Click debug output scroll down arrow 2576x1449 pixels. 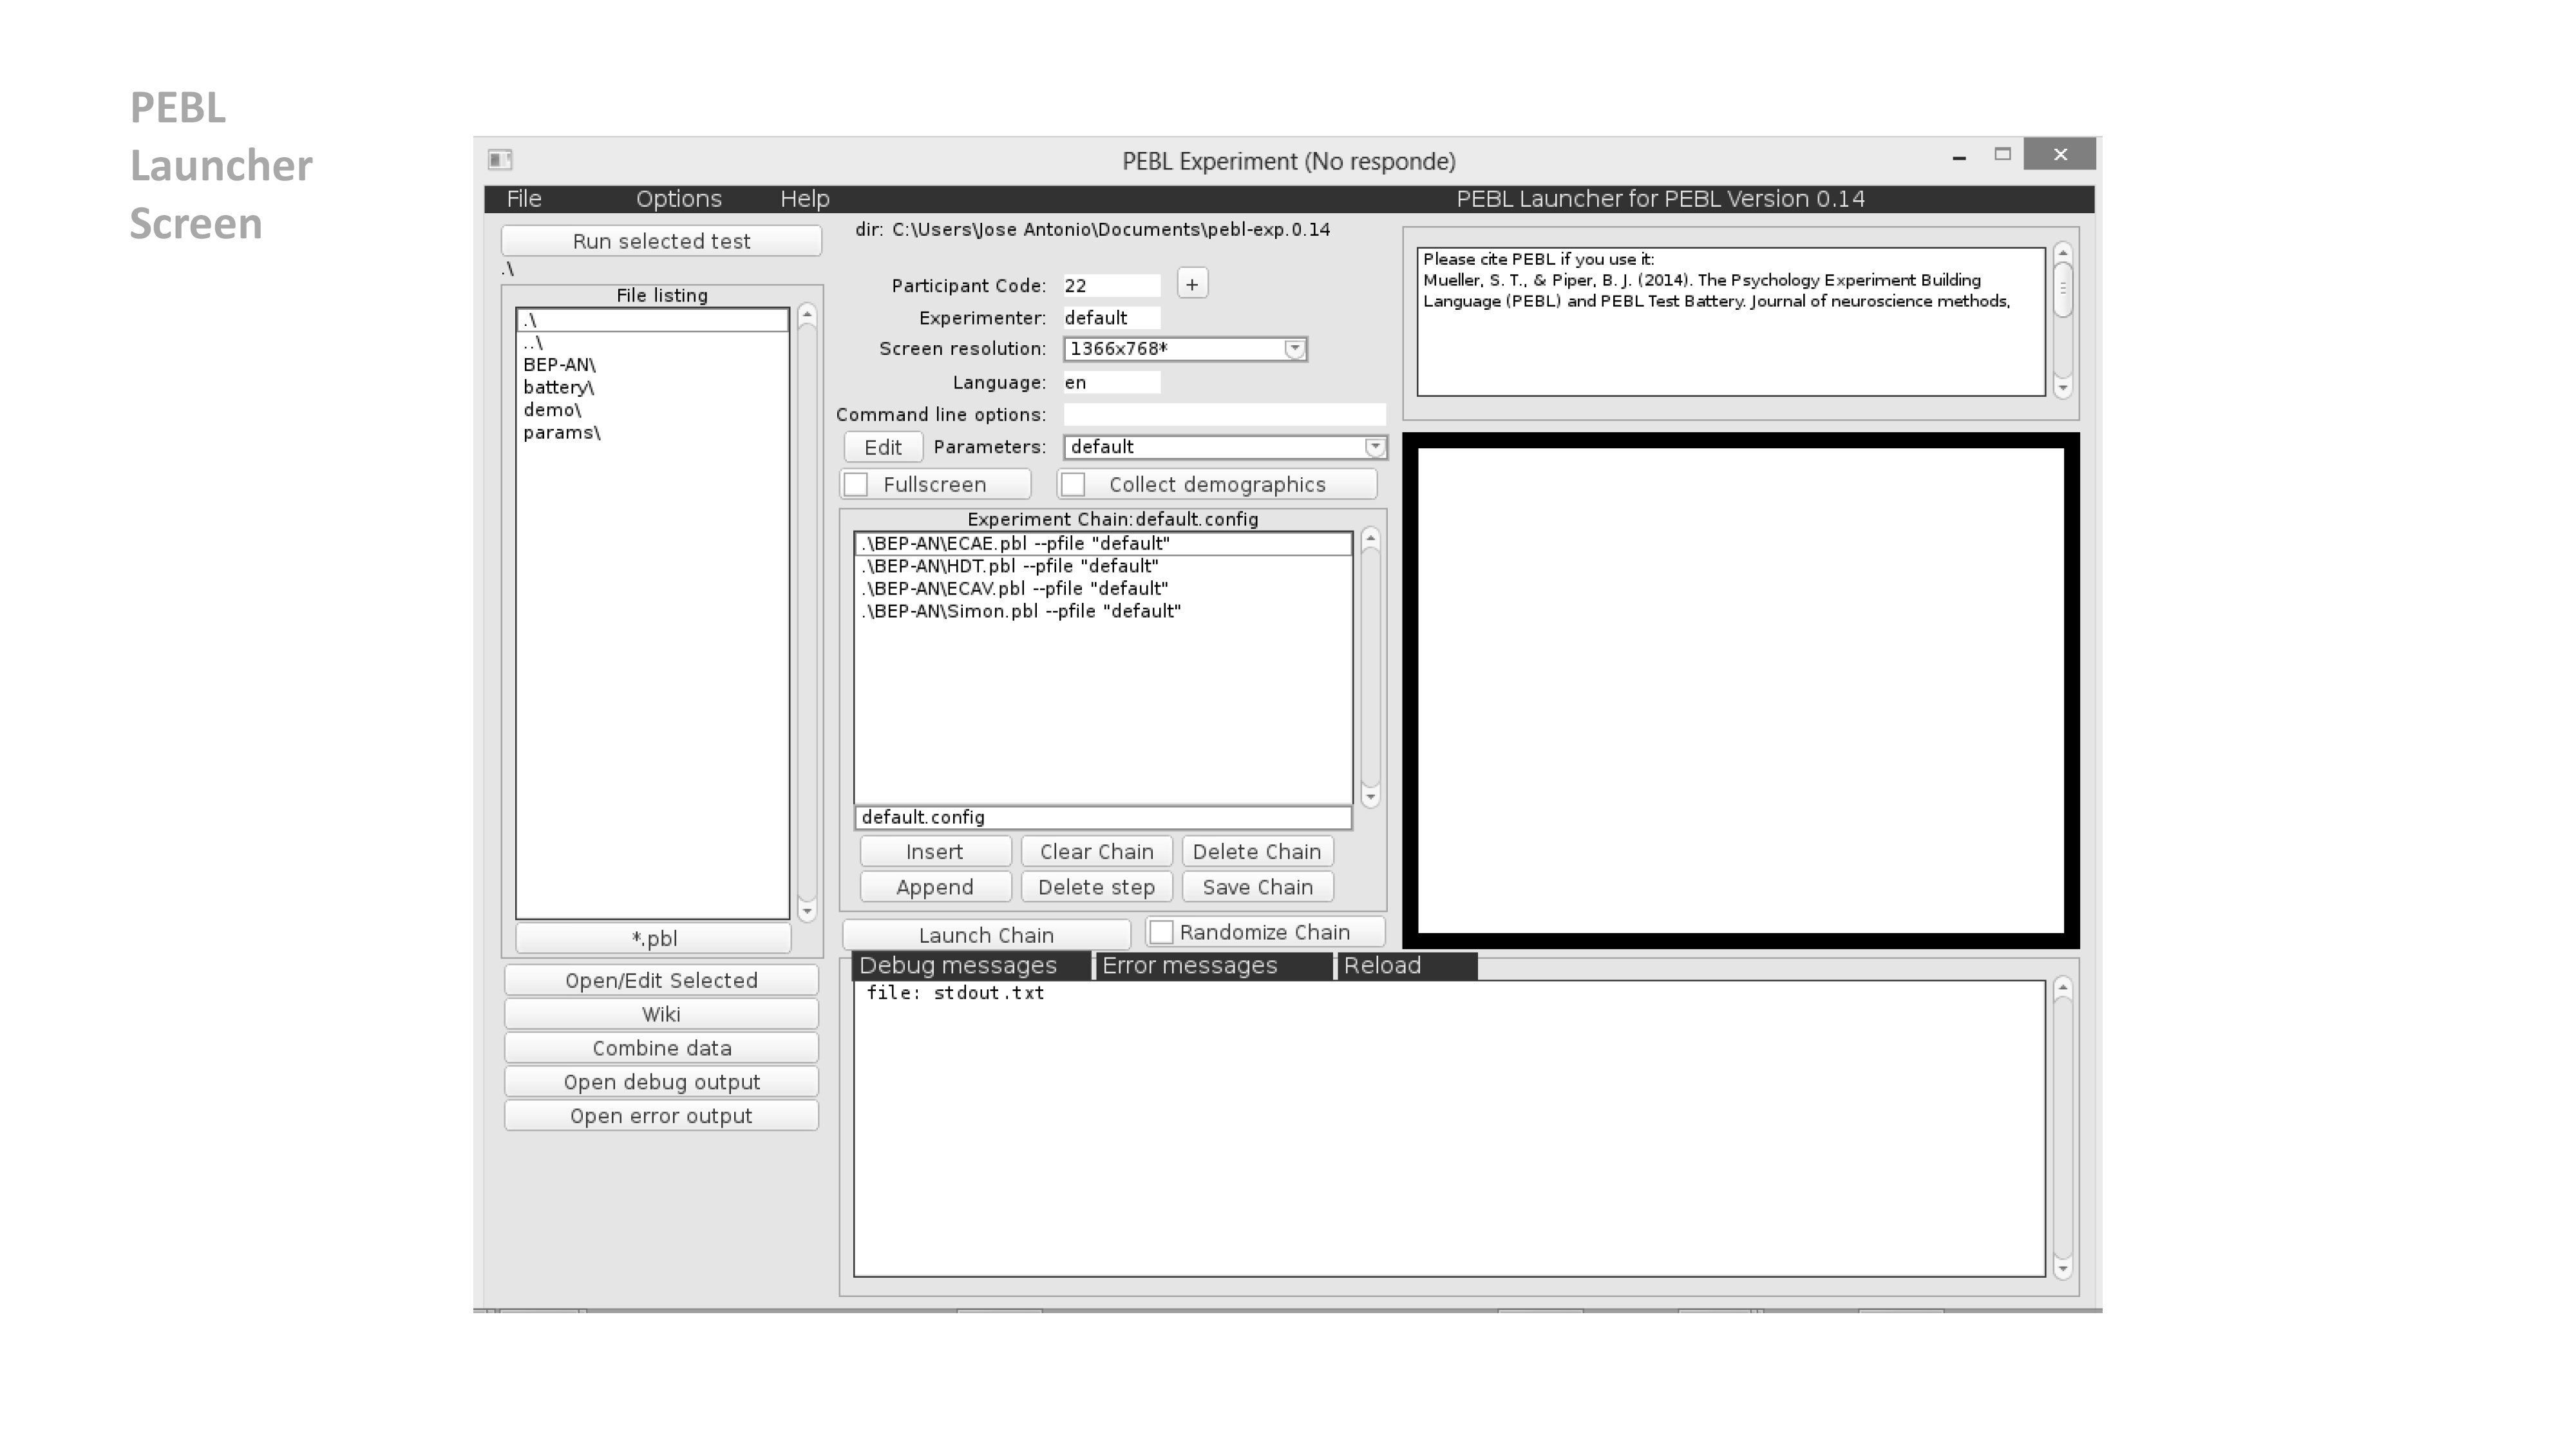point(2062,1268)
